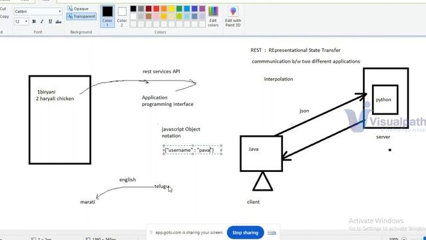Pick the rose pink color swatch
Screen dimensions: 426x240
[156, 16]
